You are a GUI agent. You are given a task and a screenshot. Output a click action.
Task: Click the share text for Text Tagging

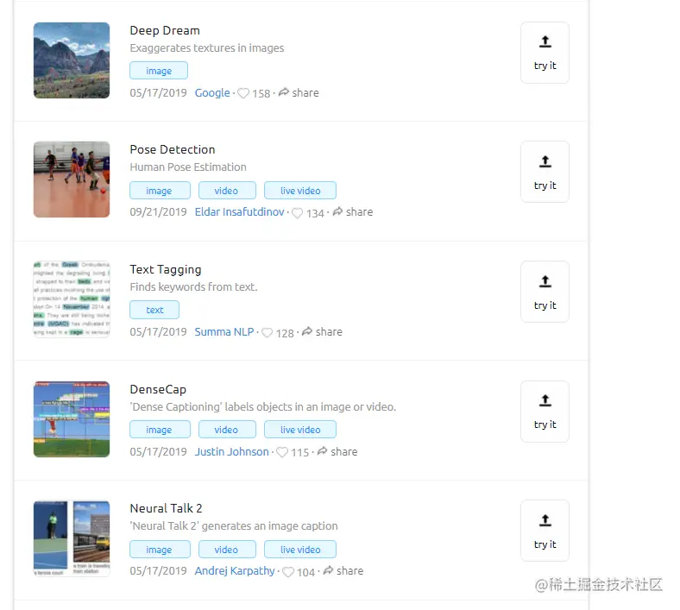coord(329,331)
